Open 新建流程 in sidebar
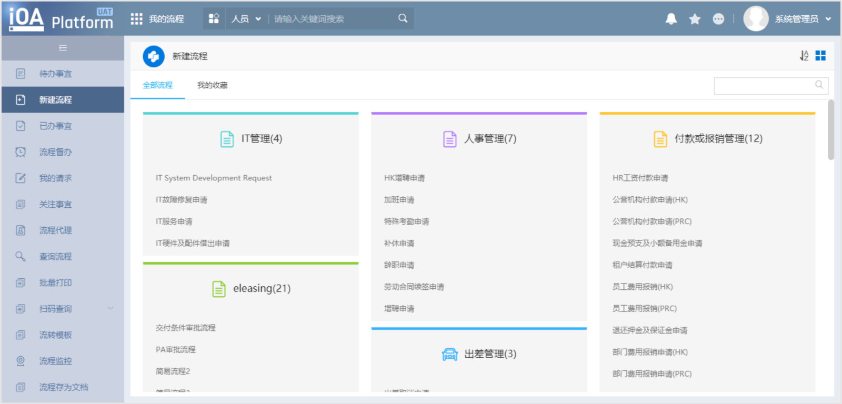The width and height of the screenshot is (842, 404). (63, 100)
